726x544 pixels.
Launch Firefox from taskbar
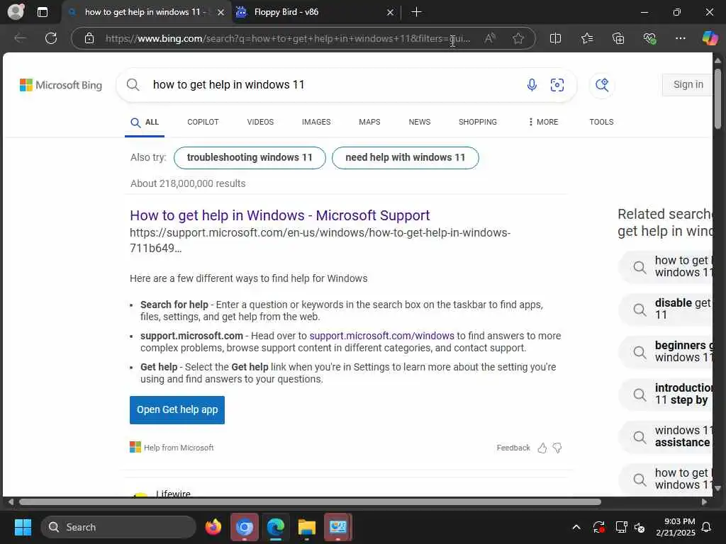click(213, 527)
